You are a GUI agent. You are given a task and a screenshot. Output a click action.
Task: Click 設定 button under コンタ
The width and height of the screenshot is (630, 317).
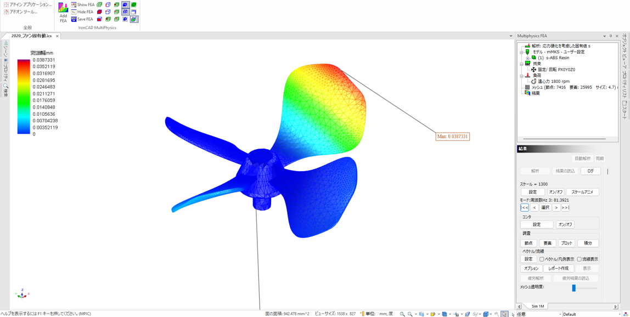(537, 225)
